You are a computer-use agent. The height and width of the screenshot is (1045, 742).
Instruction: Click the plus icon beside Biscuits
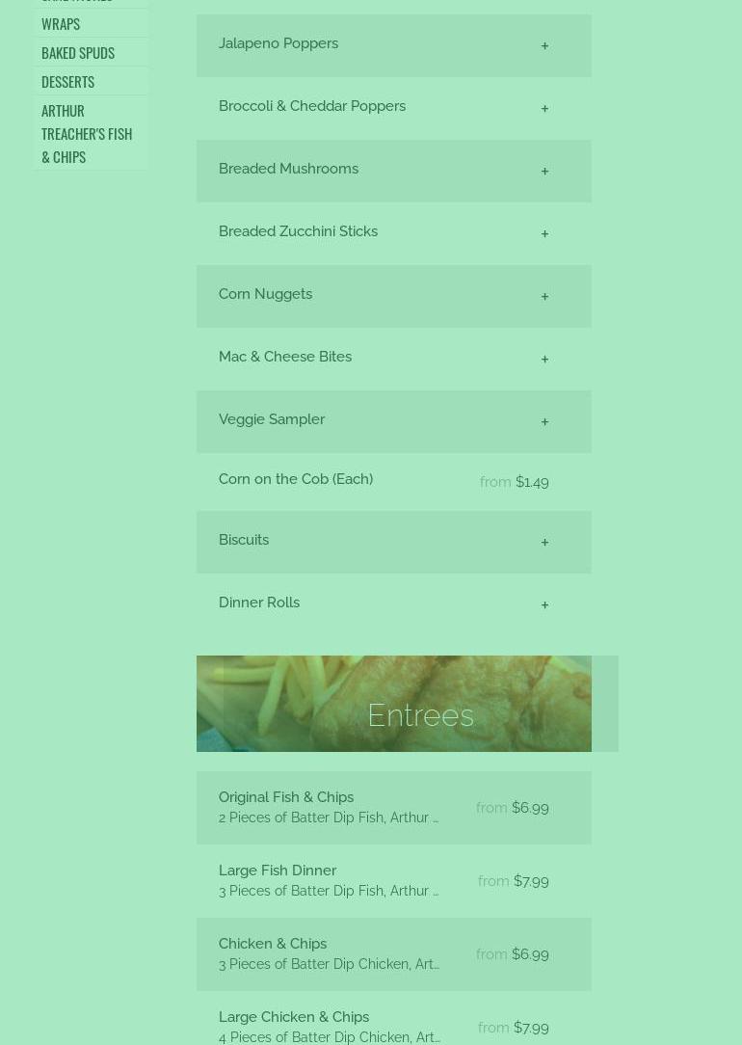point(544,543)
